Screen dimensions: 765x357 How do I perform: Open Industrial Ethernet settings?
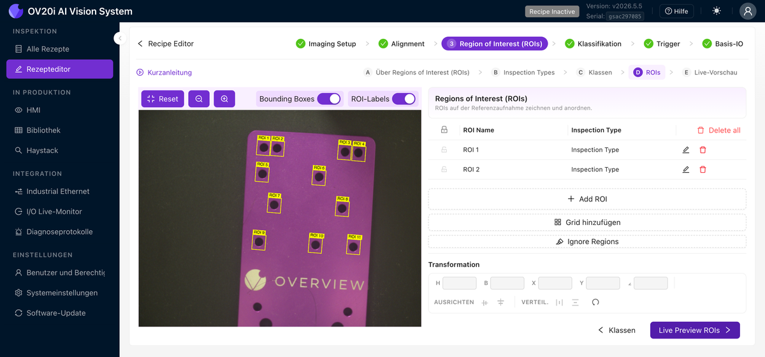(60, 191)
